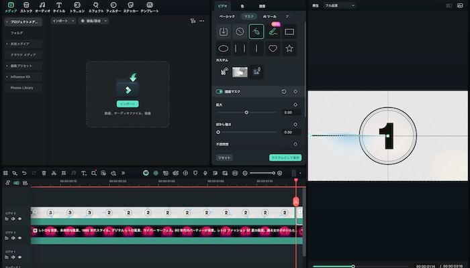The width and height of the screenshot is (470, 268).
Task: Select the heart shape mask
Action: click(273, 48)
